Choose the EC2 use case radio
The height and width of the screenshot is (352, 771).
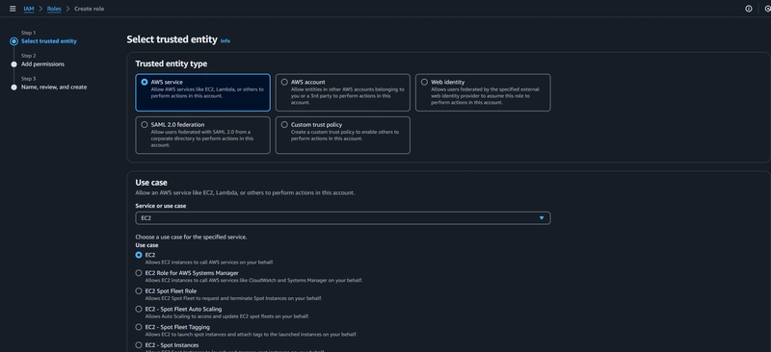coord(139,255)
